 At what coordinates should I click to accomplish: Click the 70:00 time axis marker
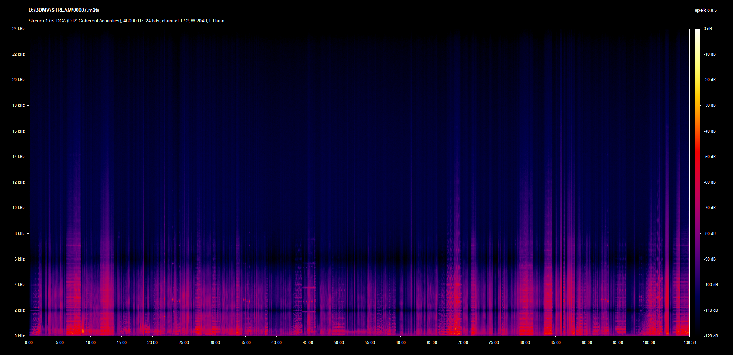(x=463, y=342)
